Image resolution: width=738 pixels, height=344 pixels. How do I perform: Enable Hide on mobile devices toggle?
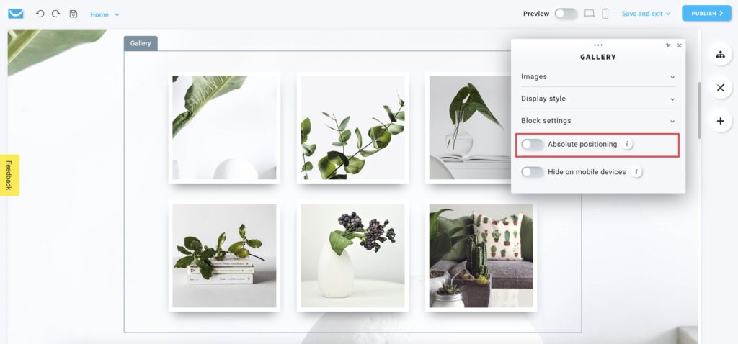(x=533, y=172)
